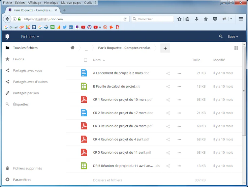
Task: Click the Nextcloud logo in the header
Action: [7, 37]
